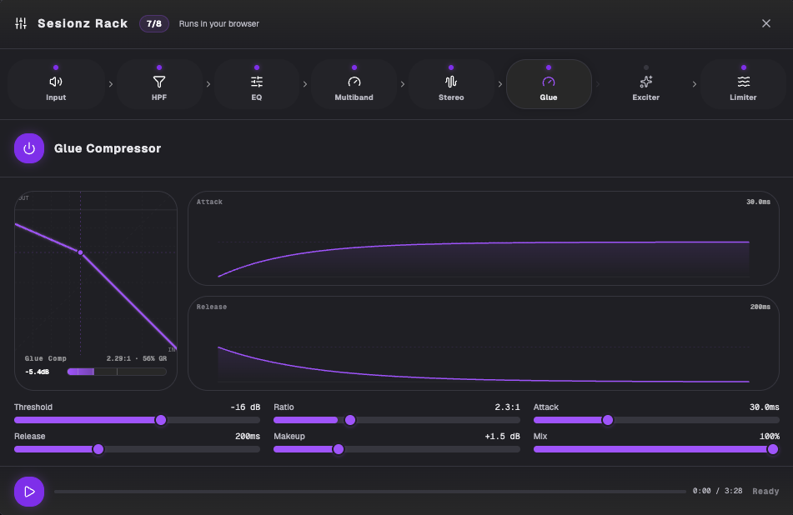Adjust the Ratio slider
The height and width of the screenshot is (515, 793).
point(397,420)
